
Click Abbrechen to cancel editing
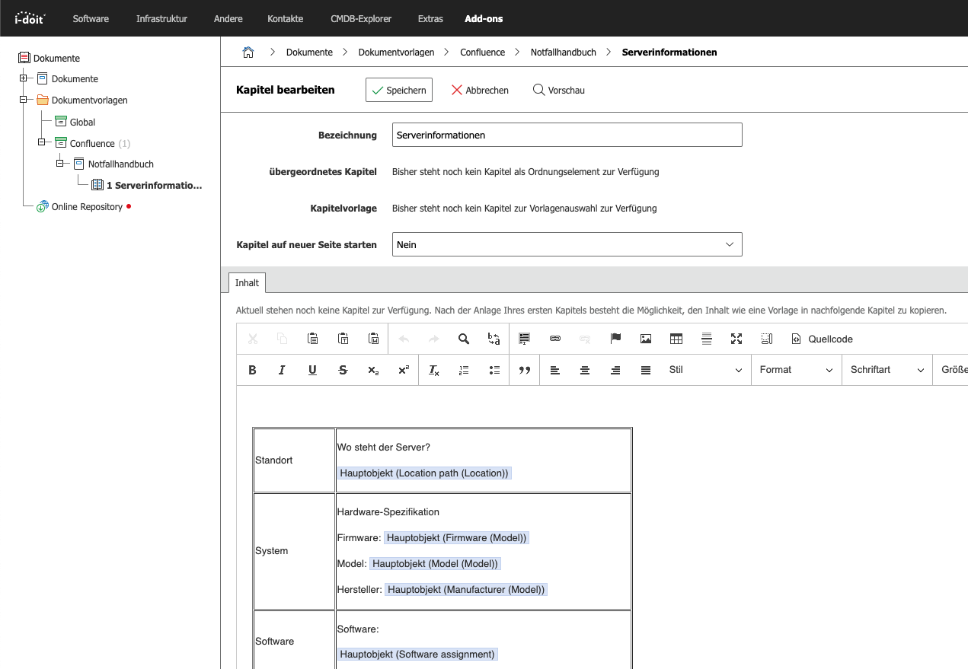[x=480, y=90]
